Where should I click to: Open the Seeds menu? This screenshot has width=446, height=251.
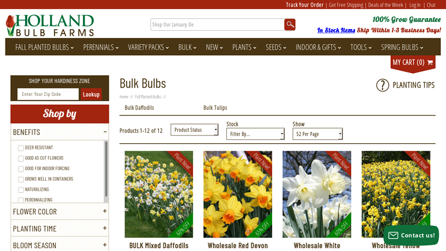click(276, 47)
